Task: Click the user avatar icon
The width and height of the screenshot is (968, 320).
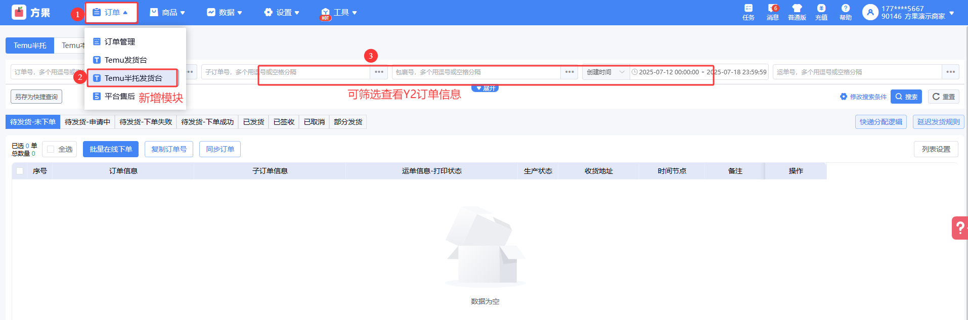Action: (870, 13)
